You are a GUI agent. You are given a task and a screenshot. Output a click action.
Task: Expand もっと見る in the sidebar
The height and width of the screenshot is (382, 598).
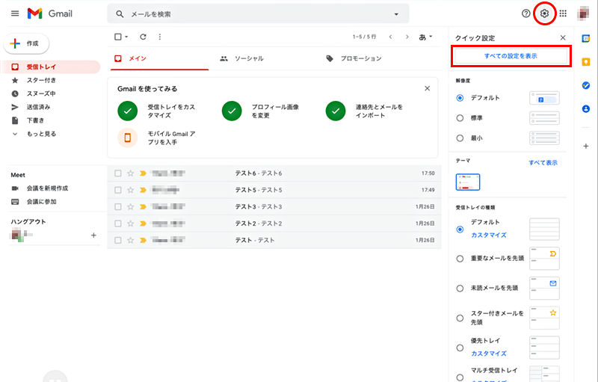point(41,134)
